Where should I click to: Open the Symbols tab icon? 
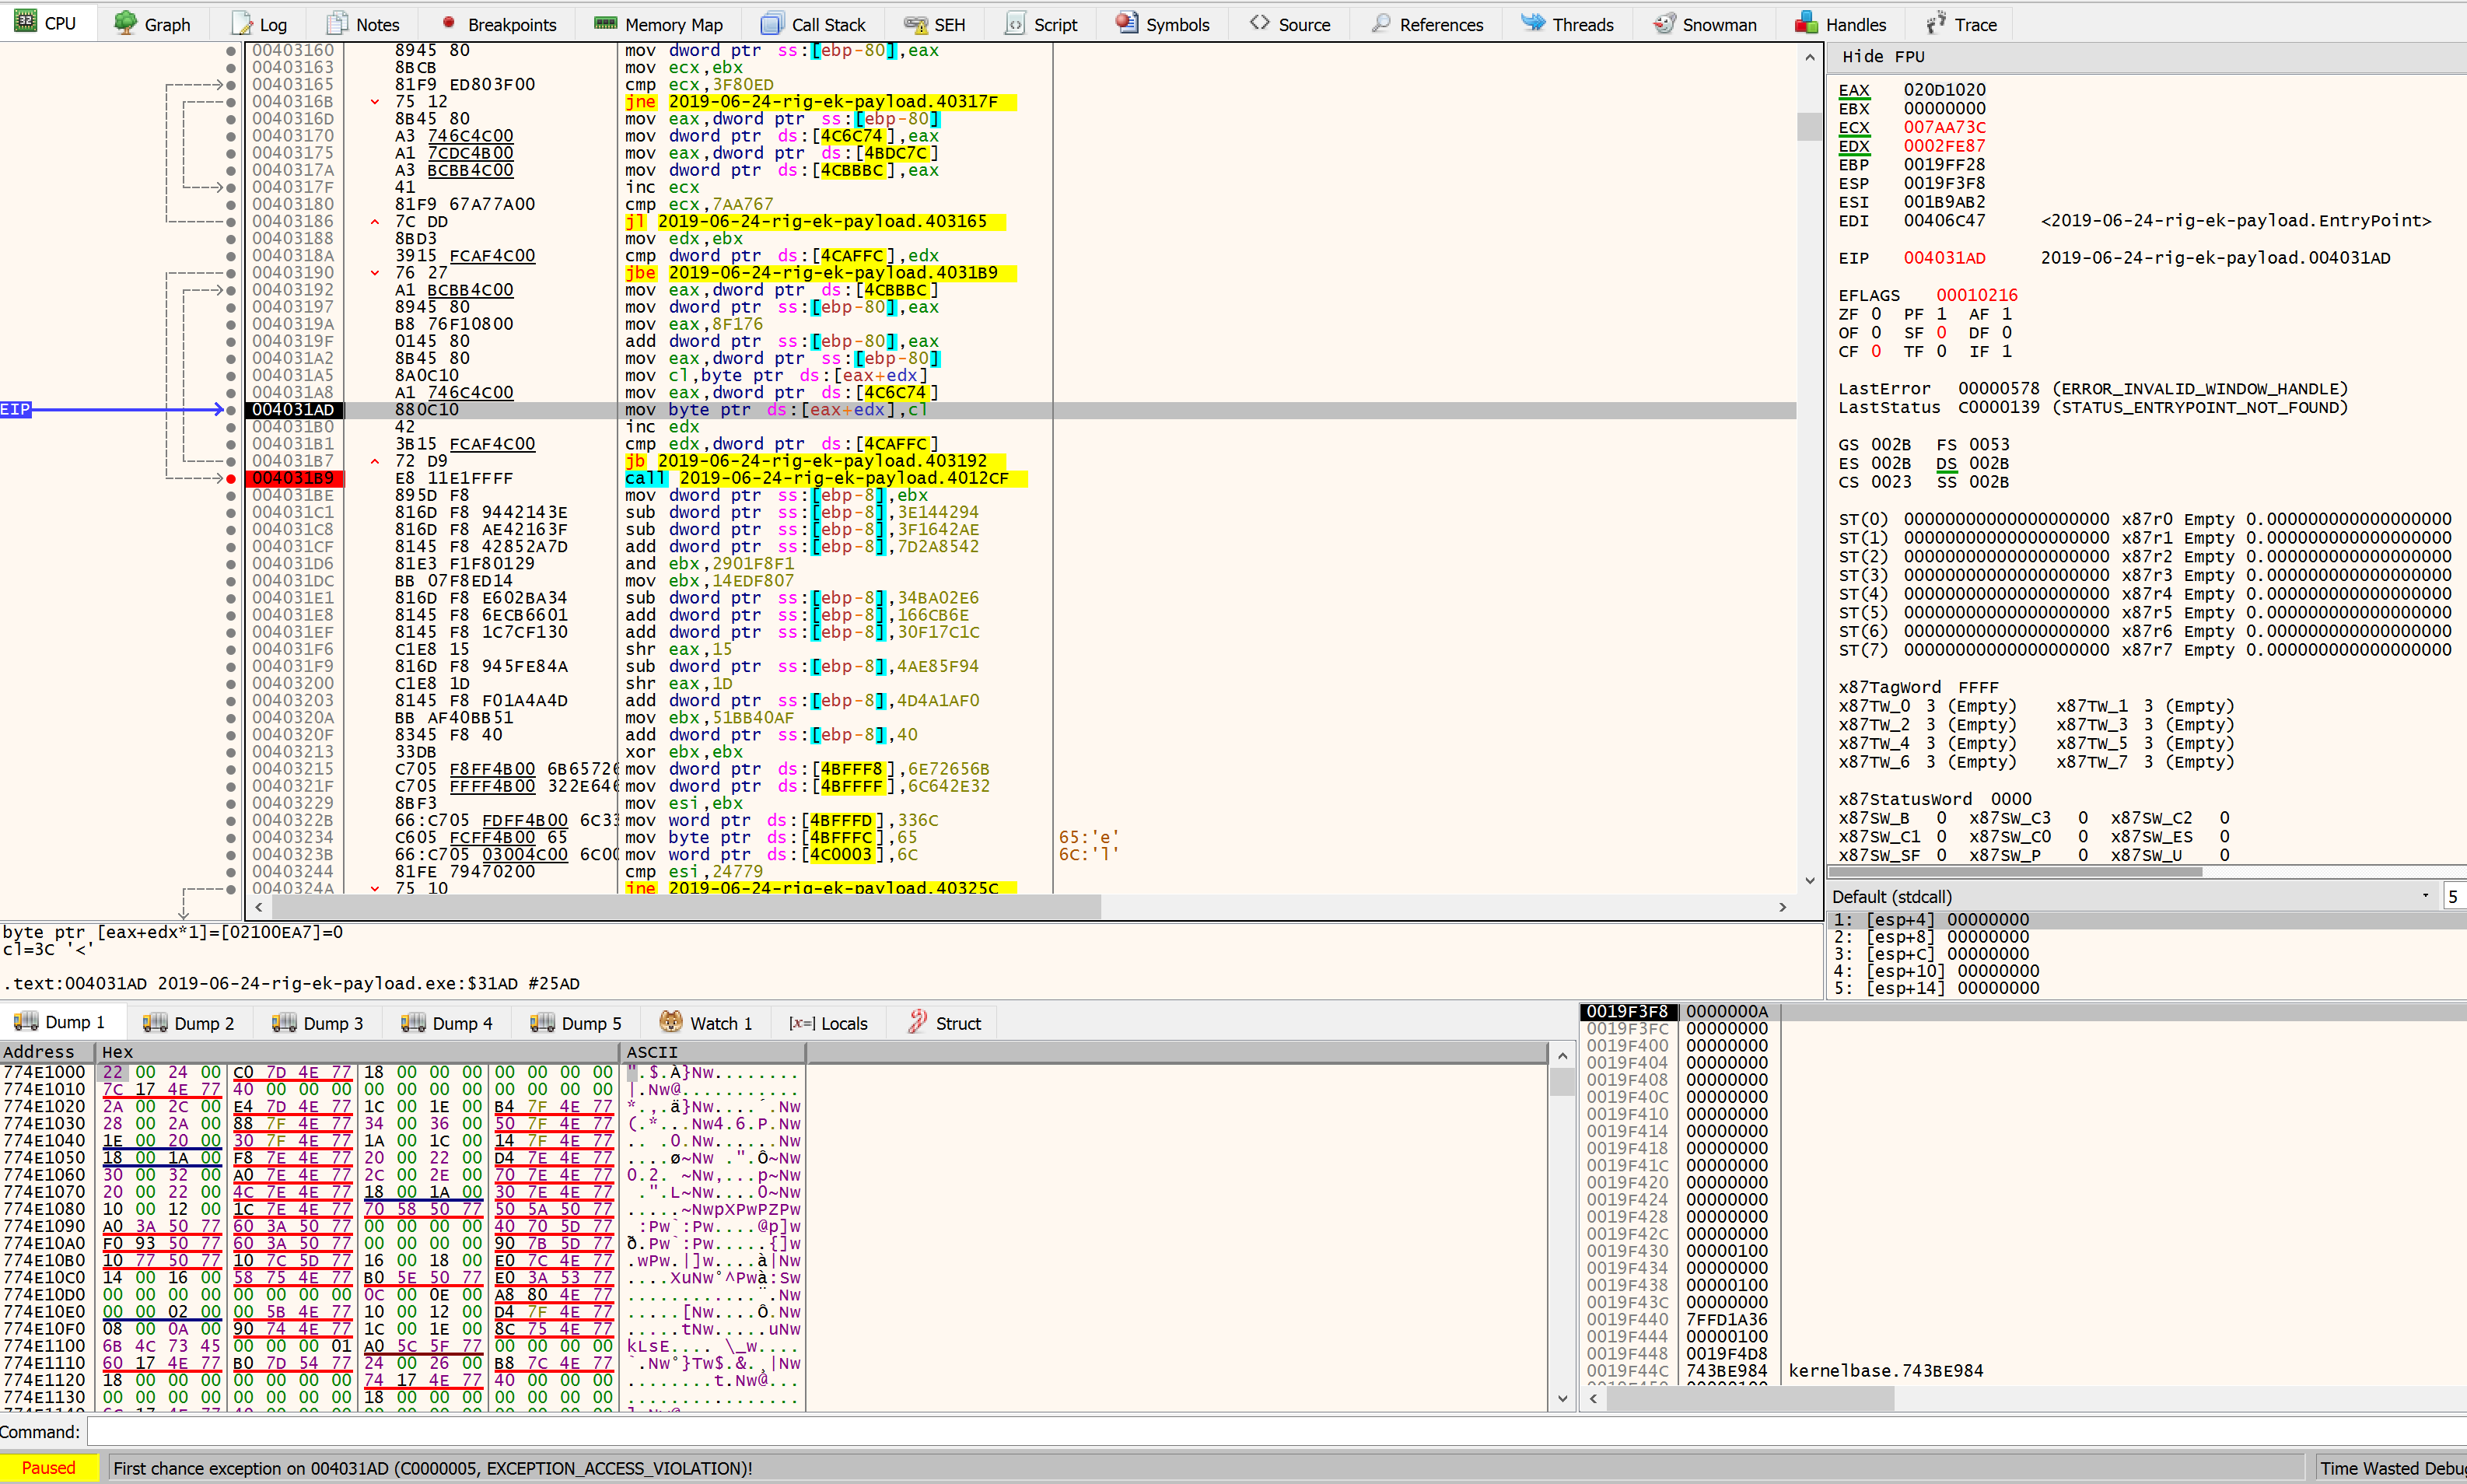coord(1127,23)
